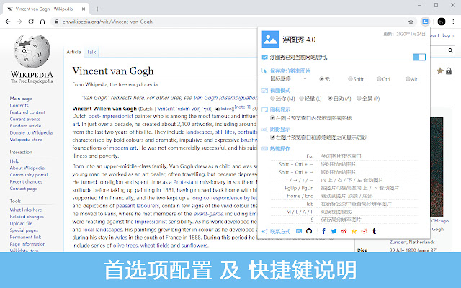Open a new browser tab with plus
Screen dimensions: 461x288
pos(97,9)
